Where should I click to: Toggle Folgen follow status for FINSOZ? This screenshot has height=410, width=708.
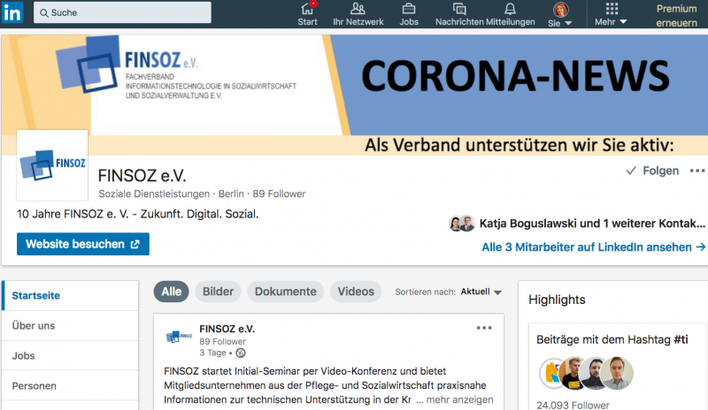tap(652, 171)
